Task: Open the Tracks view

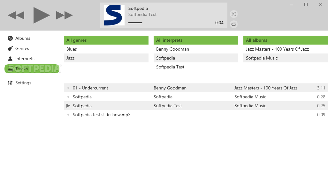Action: [32, 69]
